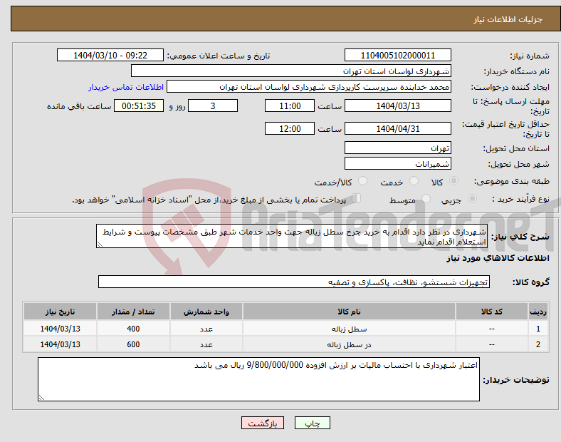Image resolution: width=561 pixels, height=442 pixels.
Task: Click the price validity date 1404/04/31 field
Action: pyautogui.click(x=398, y=128)
